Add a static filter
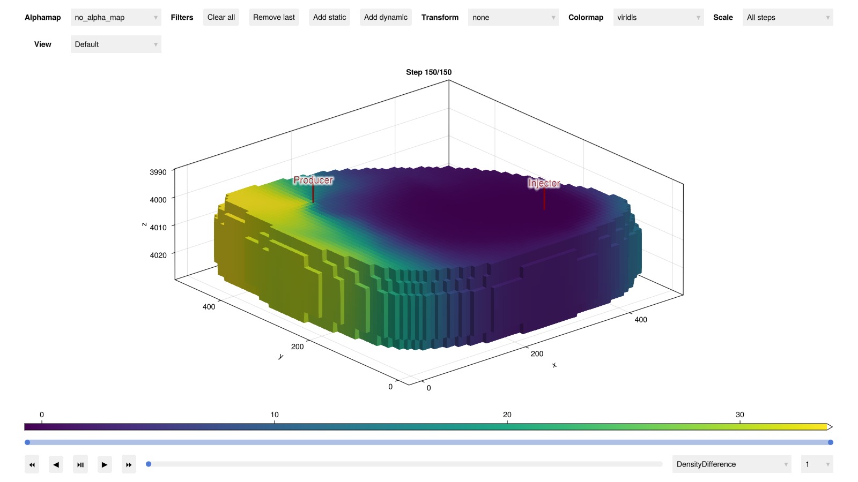This screenshot has height=482, width=858. point(329,17)
